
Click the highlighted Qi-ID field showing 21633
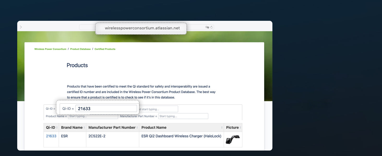[106, 109]
